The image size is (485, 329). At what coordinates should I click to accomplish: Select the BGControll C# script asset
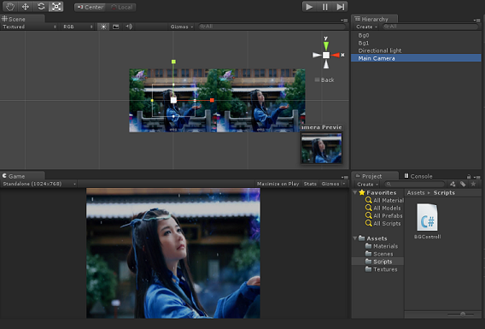tap(427, 221)
